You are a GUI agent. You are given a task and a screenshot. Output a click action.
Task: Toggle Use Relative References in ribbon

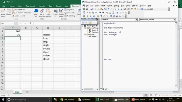point(22,13)
